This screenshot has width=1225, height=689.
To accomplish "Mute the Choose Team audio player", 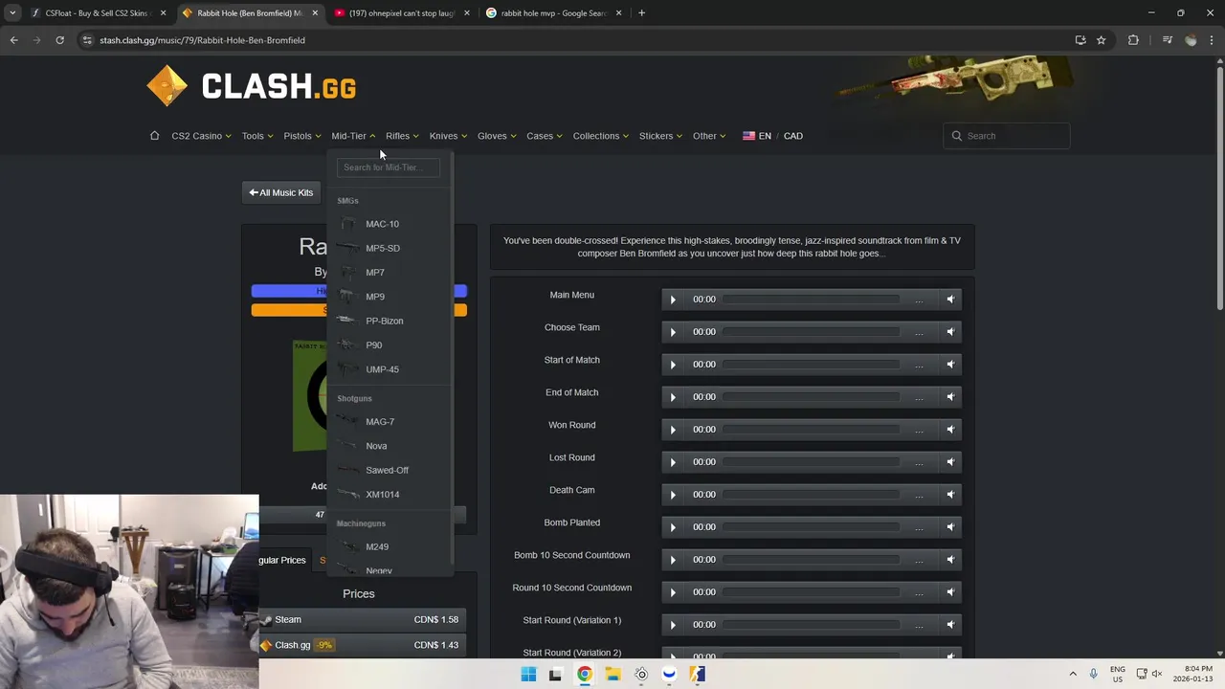I will pyautogui.click(x=950, y=332).
